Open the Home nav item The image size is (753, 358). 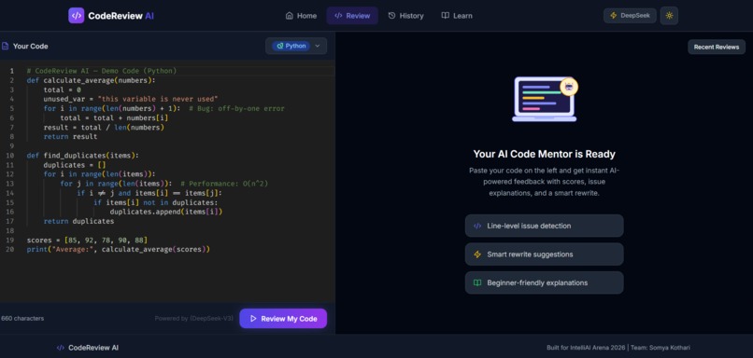pos(301,16)
